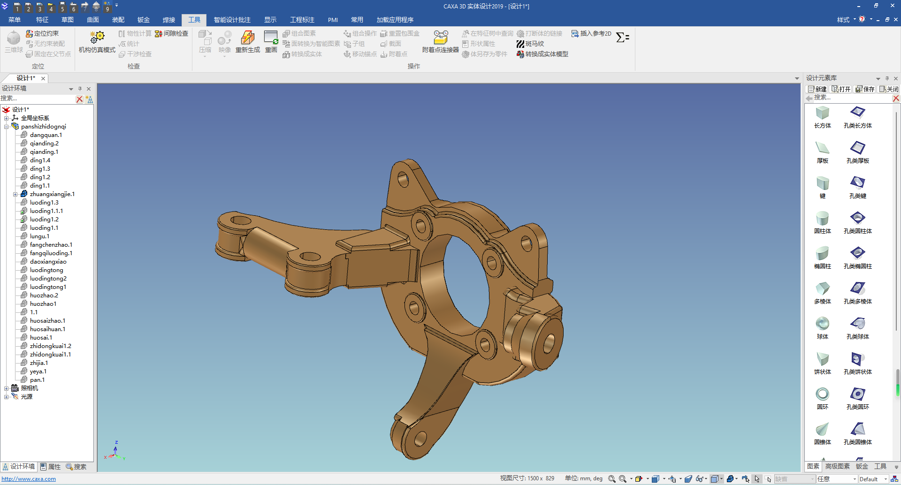Click the 定位约束 positioning constraint tool
The width and height of the screenshot is (901, 485).
42,33
